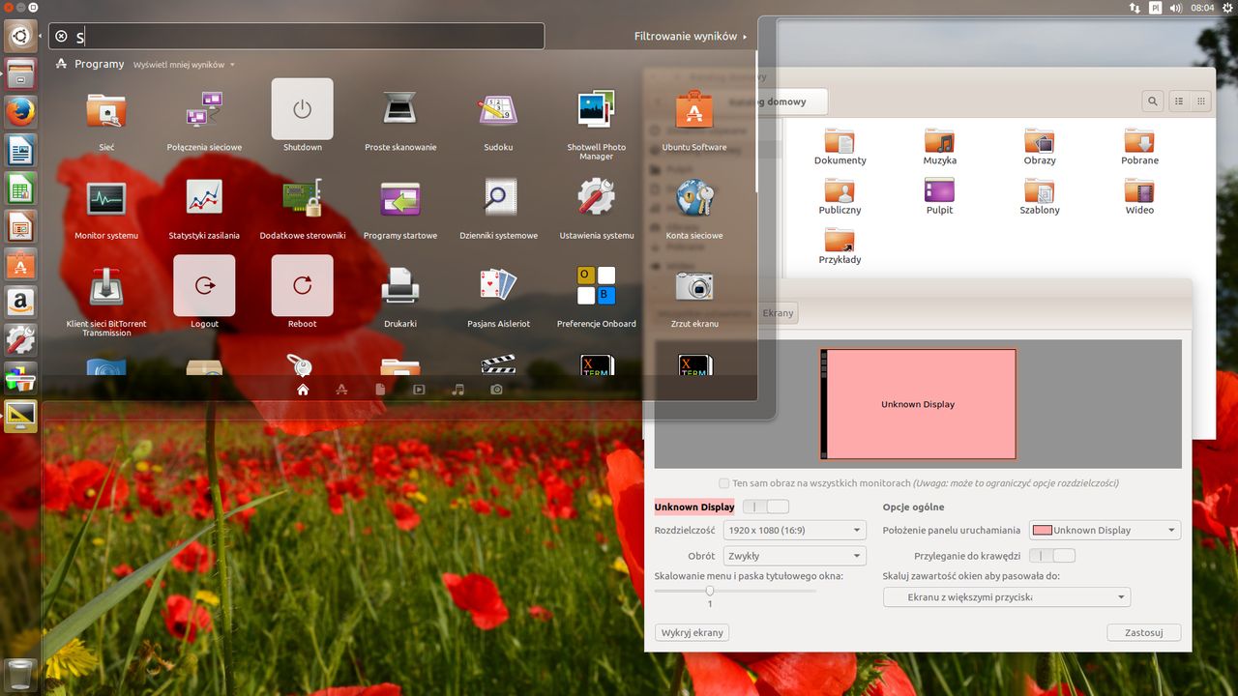Viewport: 1238px width, 696px height.
Task: Click the Firefox icon in the launcher
Action: point(20,112)
